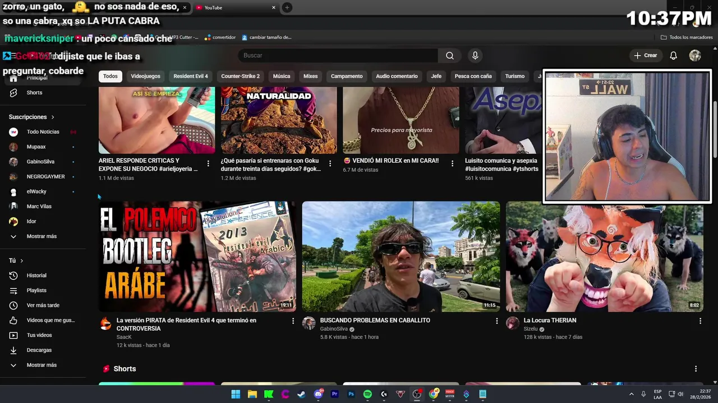718x403 pixels.
Task: Open the convertidor bookmark
Action: [x=220, y=38]
